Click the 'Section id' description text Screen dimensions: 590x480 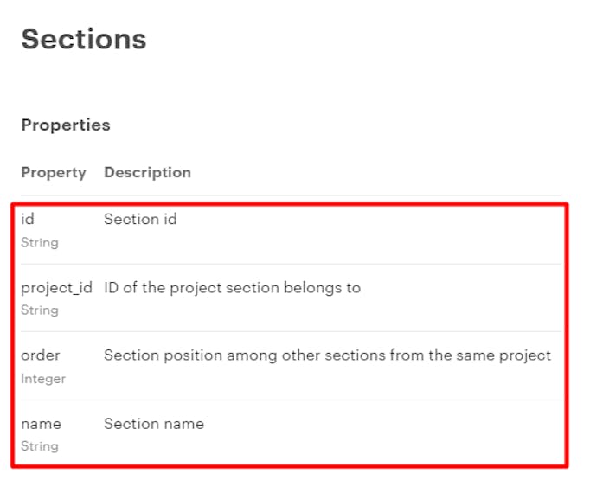140,220
